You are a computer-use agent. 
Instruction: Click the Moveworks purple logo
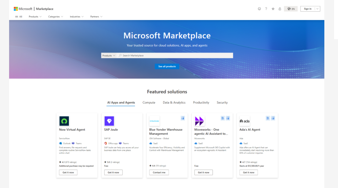199,121
